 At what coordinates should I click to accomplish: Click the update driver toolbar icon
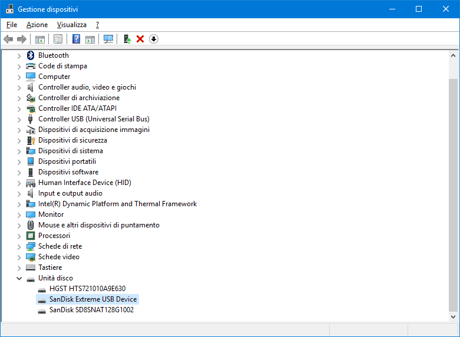127,39
